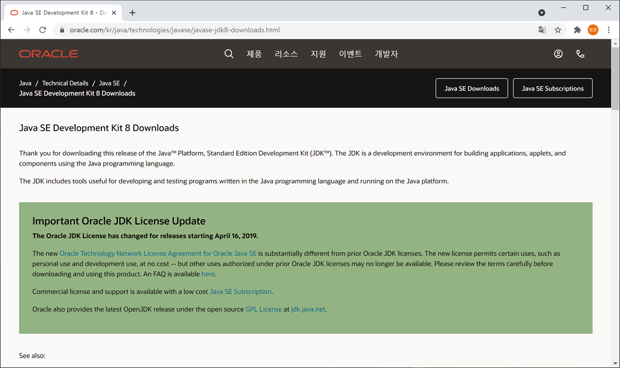Maximize the Chrome window
This screenshot has height=368, width=620.
coord(585,8)
